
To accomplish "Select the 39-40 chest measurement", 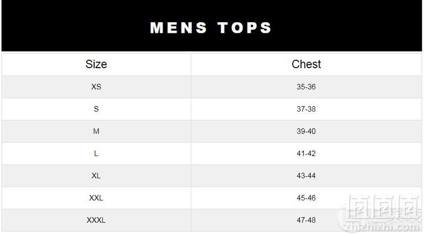I will pos(306,131).
